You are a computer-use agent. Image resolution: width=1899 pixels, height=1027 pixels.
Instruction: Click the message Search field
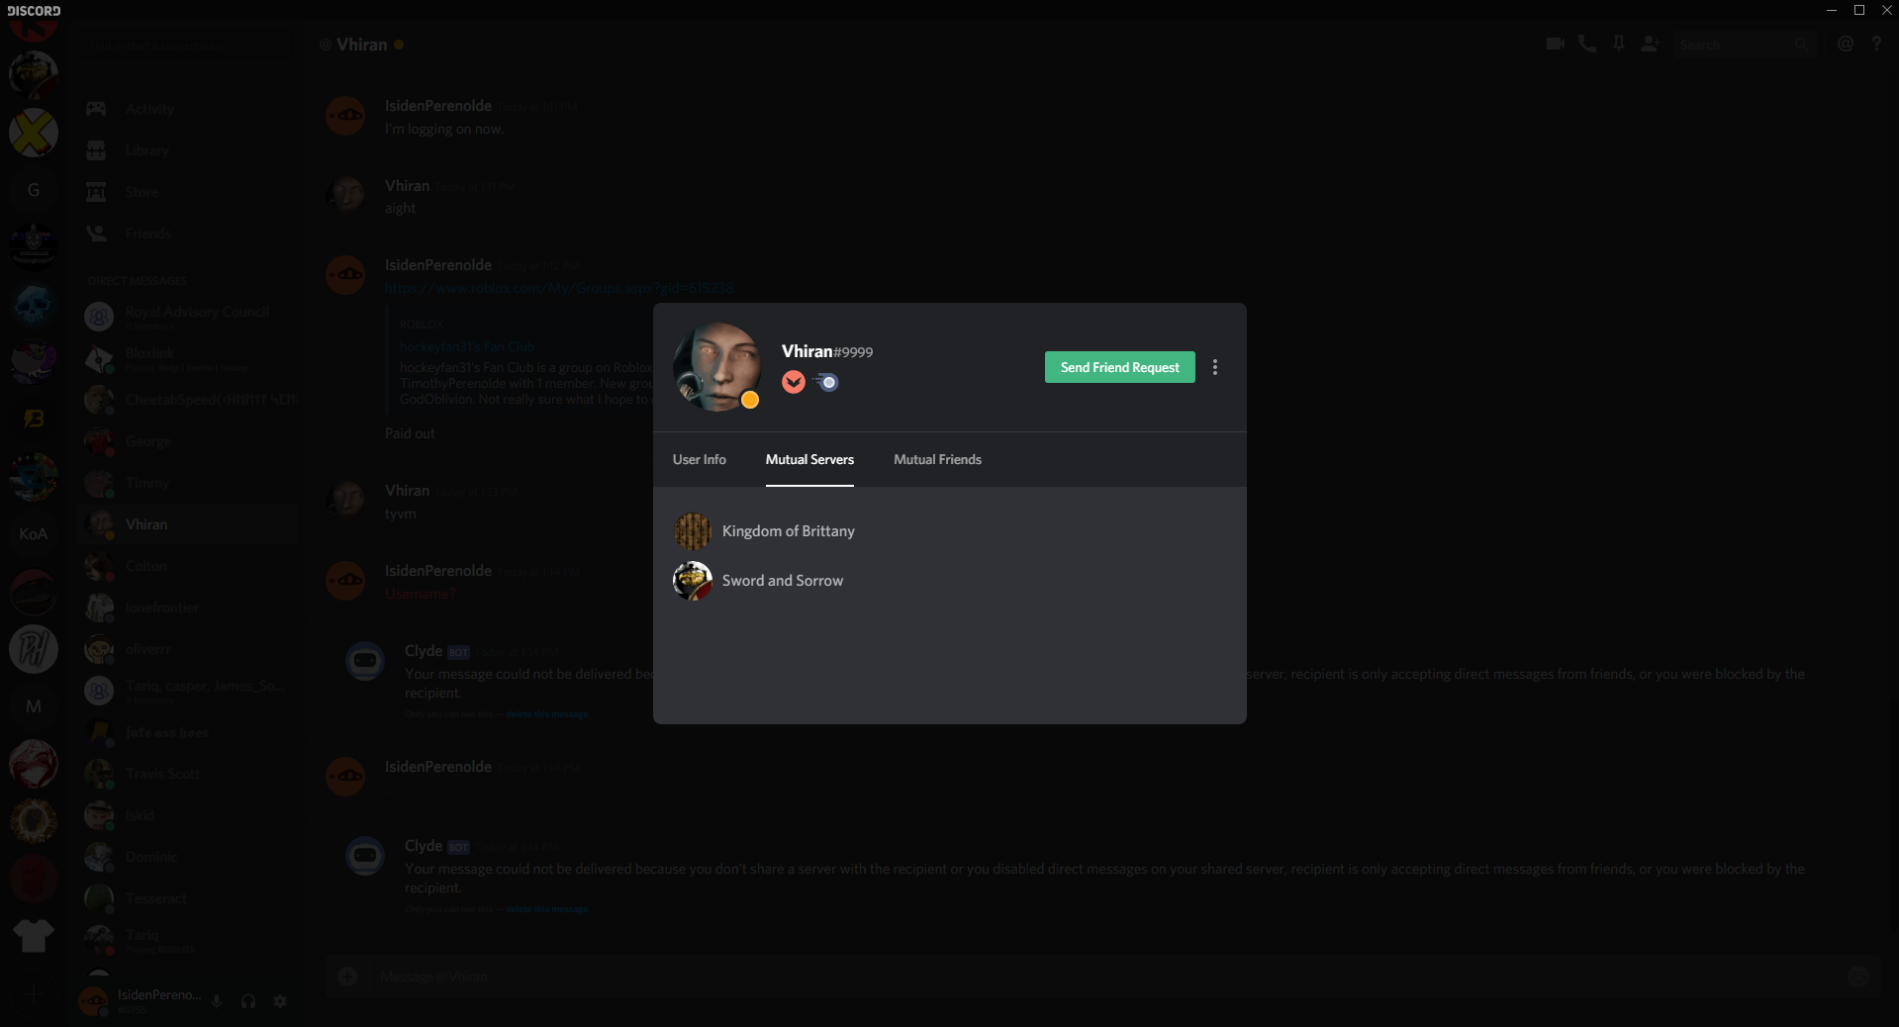[1746, 45]
